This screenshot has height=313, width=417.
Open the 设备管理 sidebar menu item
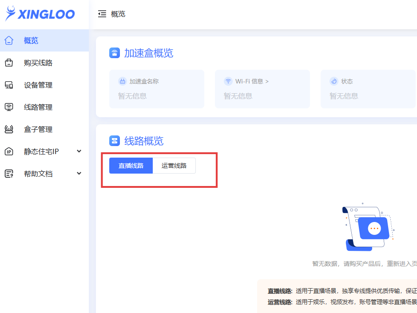[44, 85]
